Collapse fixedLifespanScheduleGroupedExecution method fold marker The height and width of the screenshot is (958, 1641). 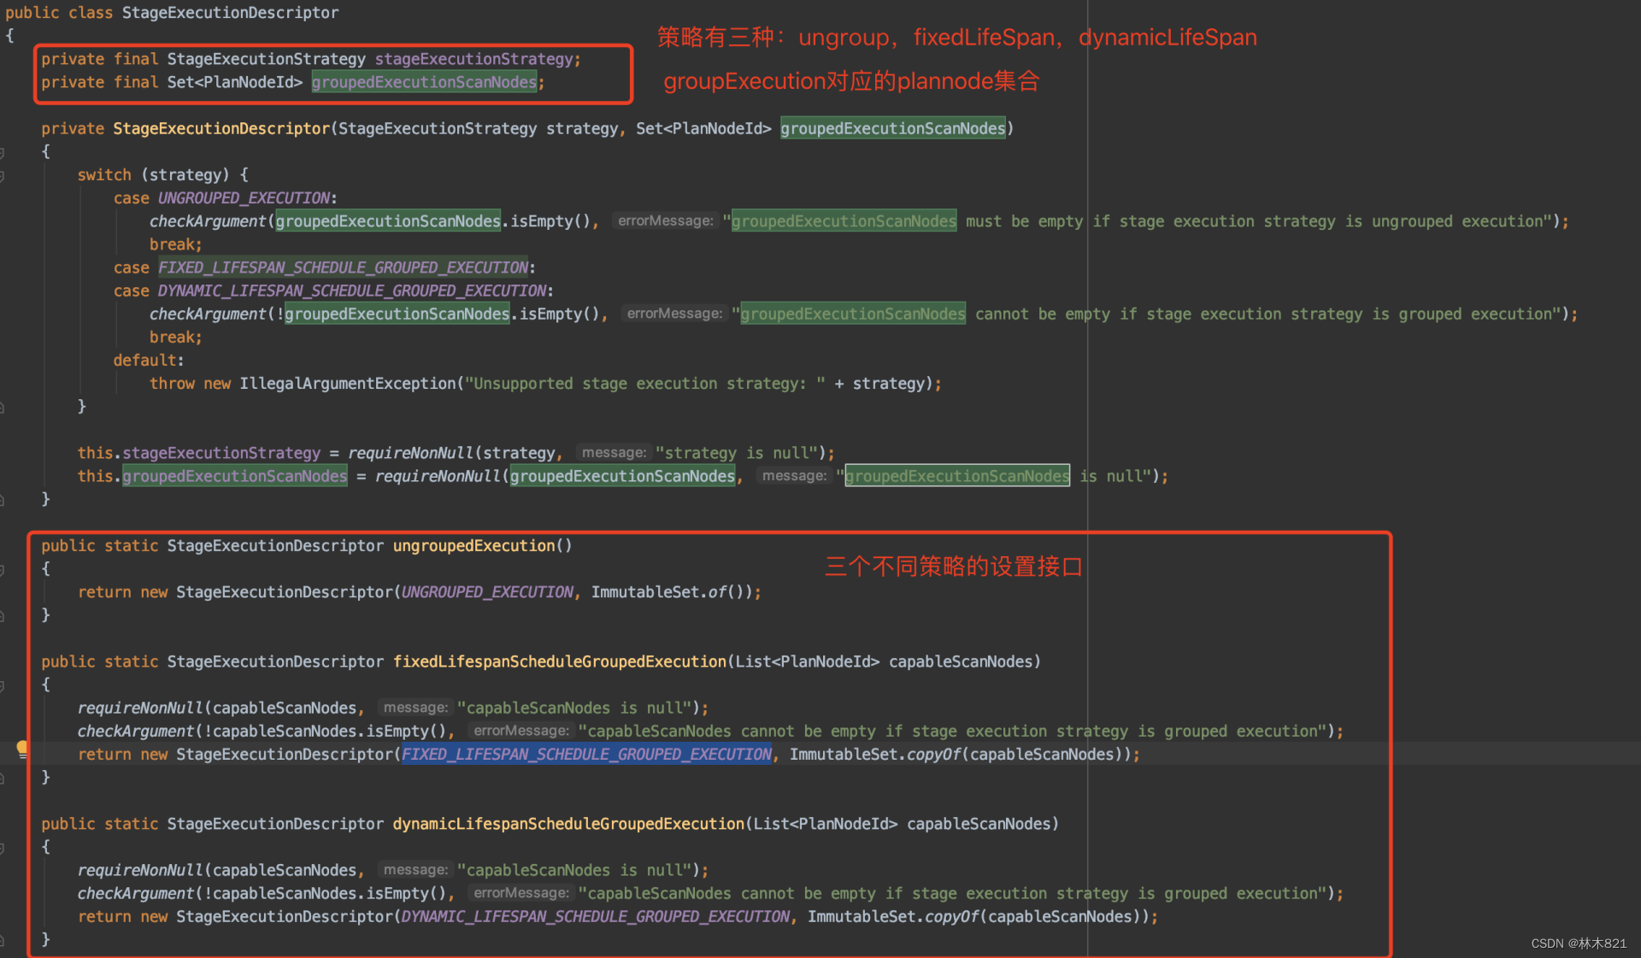[3, 685]
